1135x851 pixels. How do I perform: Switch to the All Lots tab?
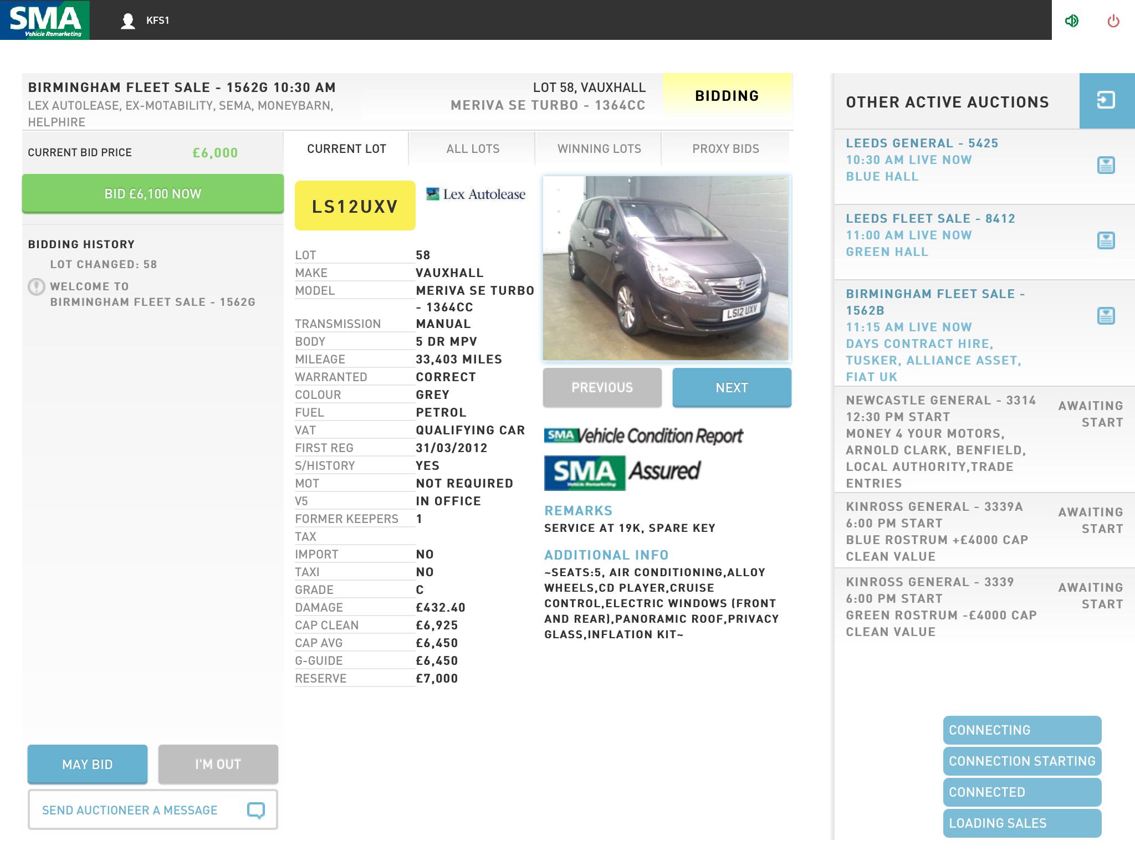(473, 148)
